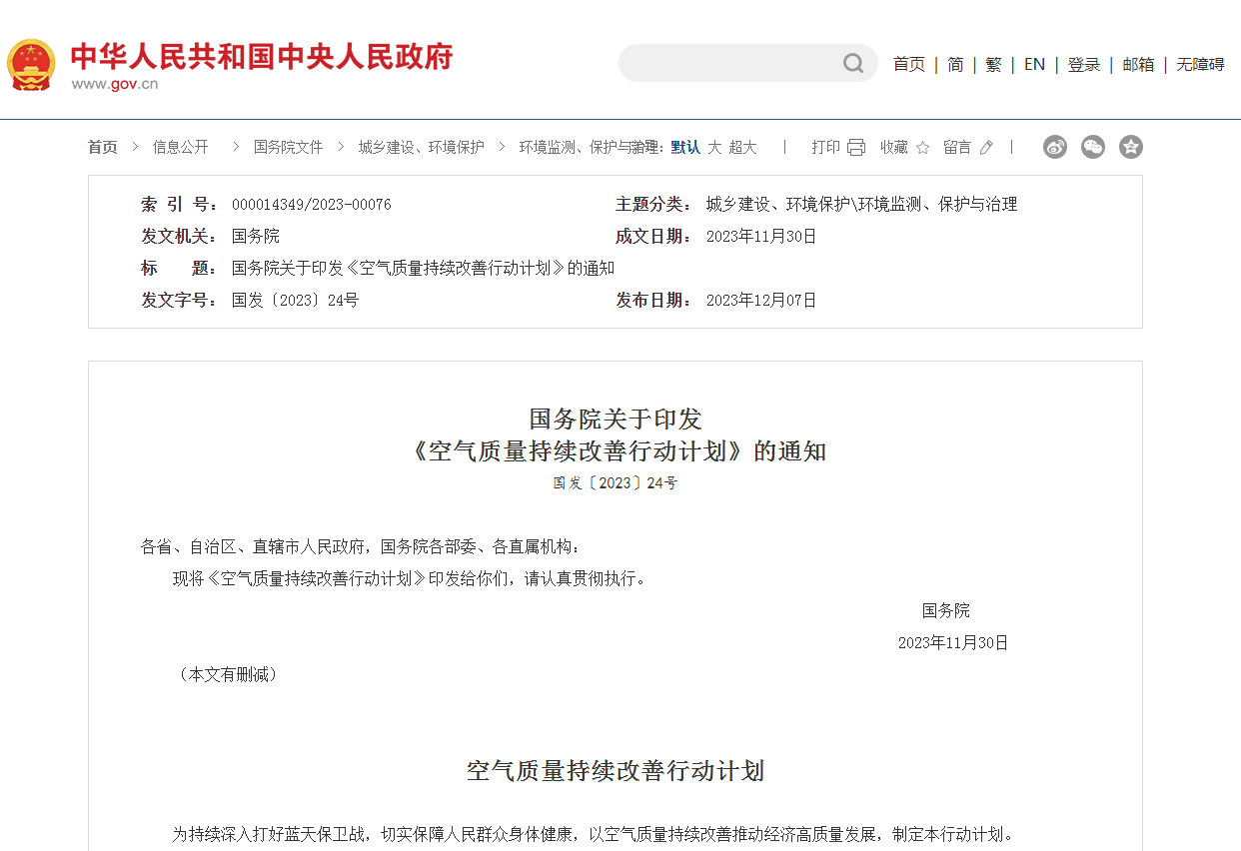1241x851 pixels.
Task: Click the 打印 printer icon
Action: point(854,147)
